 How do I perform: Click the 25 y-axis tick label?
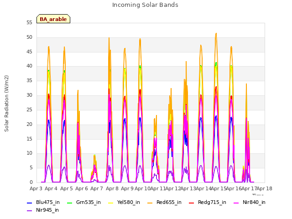click(29, 109)
